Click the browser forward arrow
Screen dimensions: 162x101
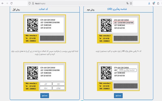pyautogui.click(x=7, y=4)
